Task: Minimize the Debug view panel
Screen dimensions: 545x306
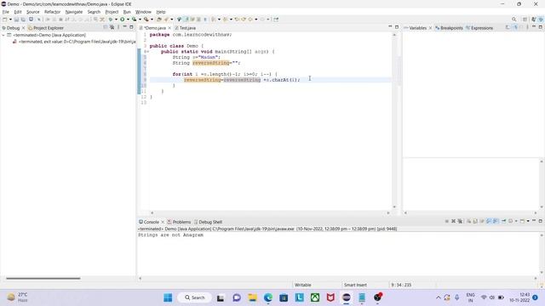Action: point(125,27)
